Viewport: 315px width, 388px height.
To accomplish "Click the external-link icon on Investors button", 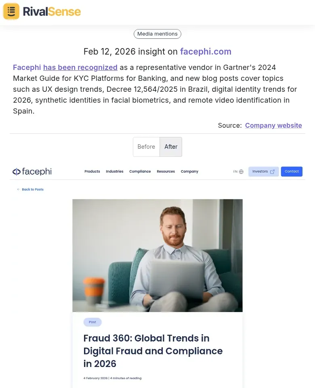I will click(272, 171).
